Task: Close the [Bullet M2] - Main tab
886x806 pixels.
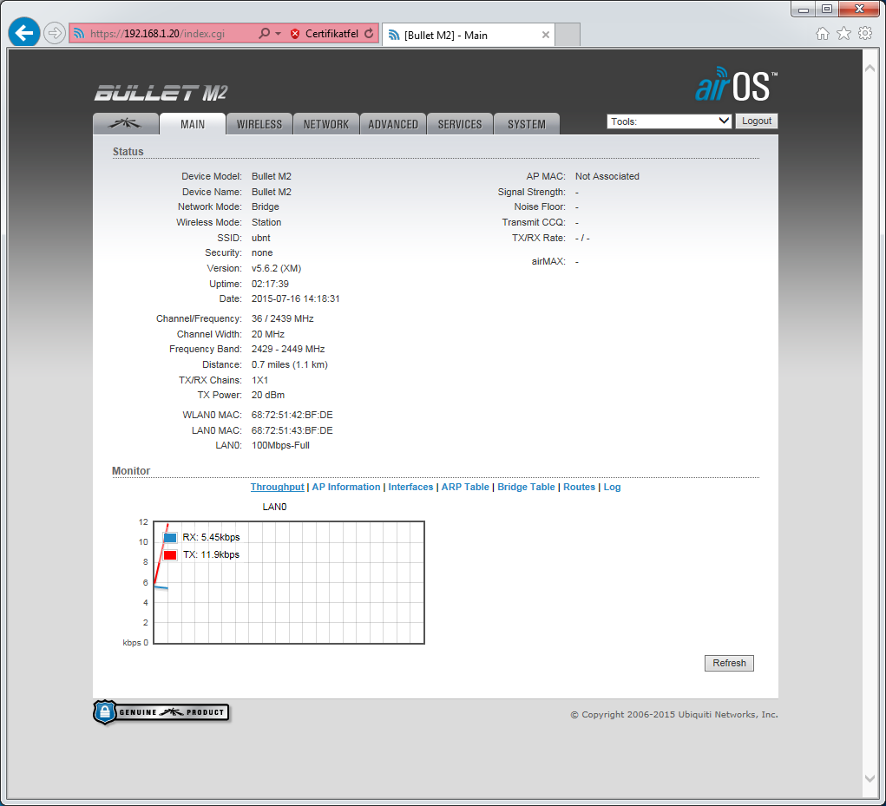Action: click(545, 35)
